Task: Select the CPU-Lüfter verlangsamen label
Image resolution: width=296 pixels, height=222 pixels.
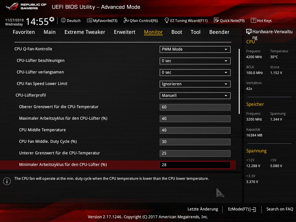Action: [40, 72]
